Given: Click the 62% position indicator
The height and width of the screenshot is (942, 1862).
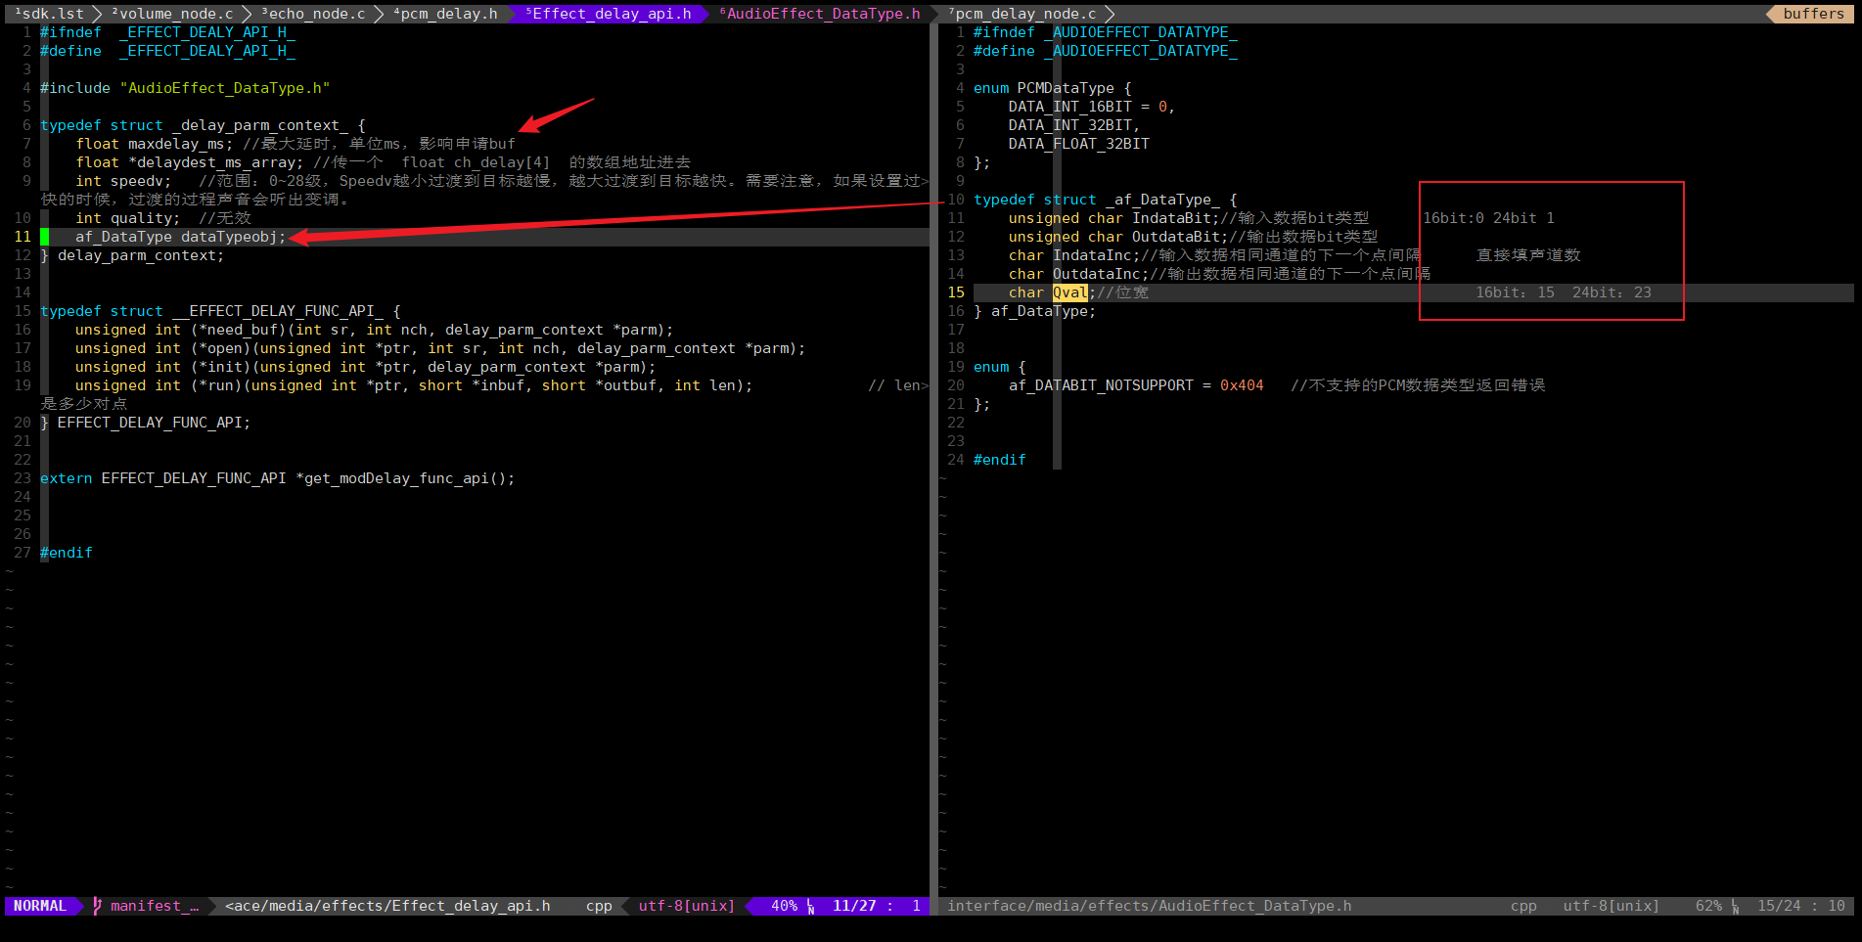Looking at the screenshot, I should click(x=1708, y=906).
